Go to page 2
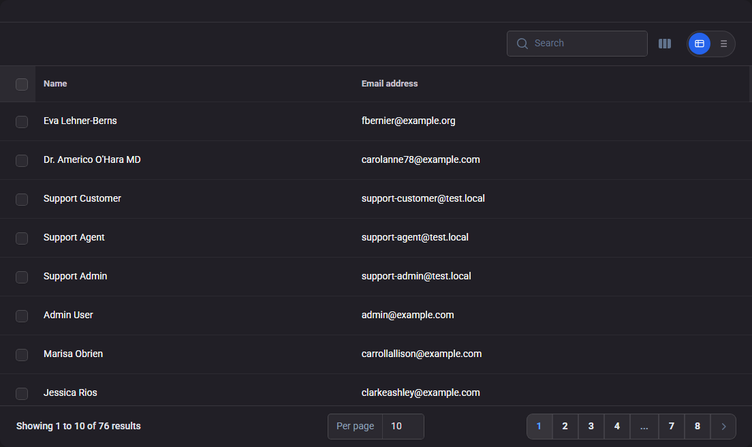The width and height of the screenshot is (752, 447). (x=565, y=427)
